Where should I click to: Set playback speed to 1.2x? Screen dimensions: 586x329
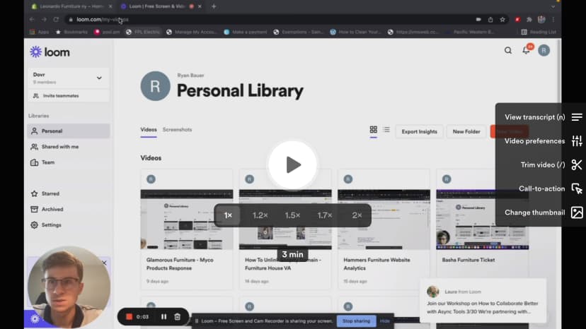pyautogui.click(x=260, y=215)
